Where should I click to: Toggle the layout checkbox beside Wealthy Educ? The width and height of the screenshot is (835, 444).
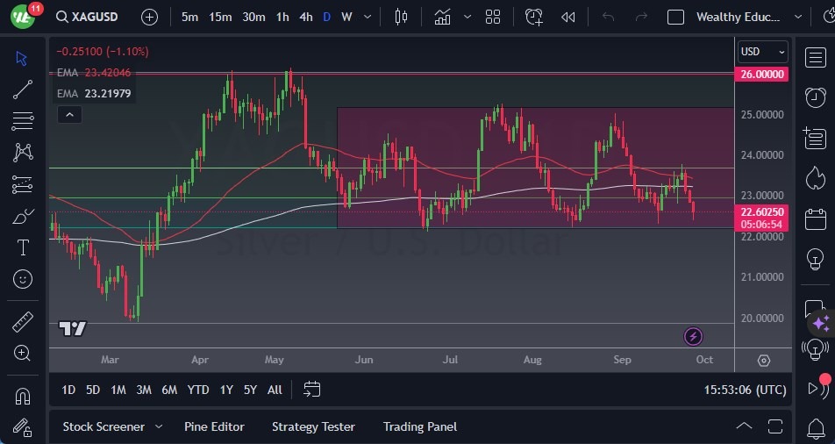[x=675, y=17]
